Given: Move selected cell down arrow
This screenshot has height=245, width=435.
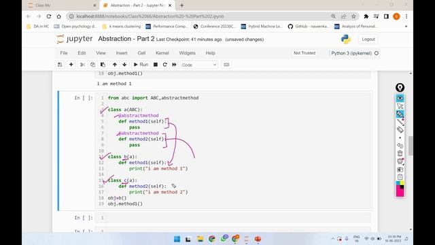Looking at the screenshot, I should pyautogui.click(x=124, y=65).
